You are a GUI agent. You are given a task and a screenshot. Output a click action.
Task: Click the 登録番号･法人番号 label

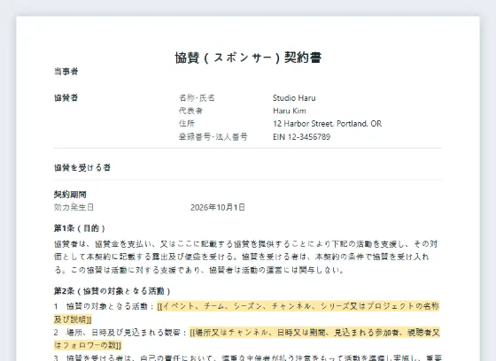213,137
